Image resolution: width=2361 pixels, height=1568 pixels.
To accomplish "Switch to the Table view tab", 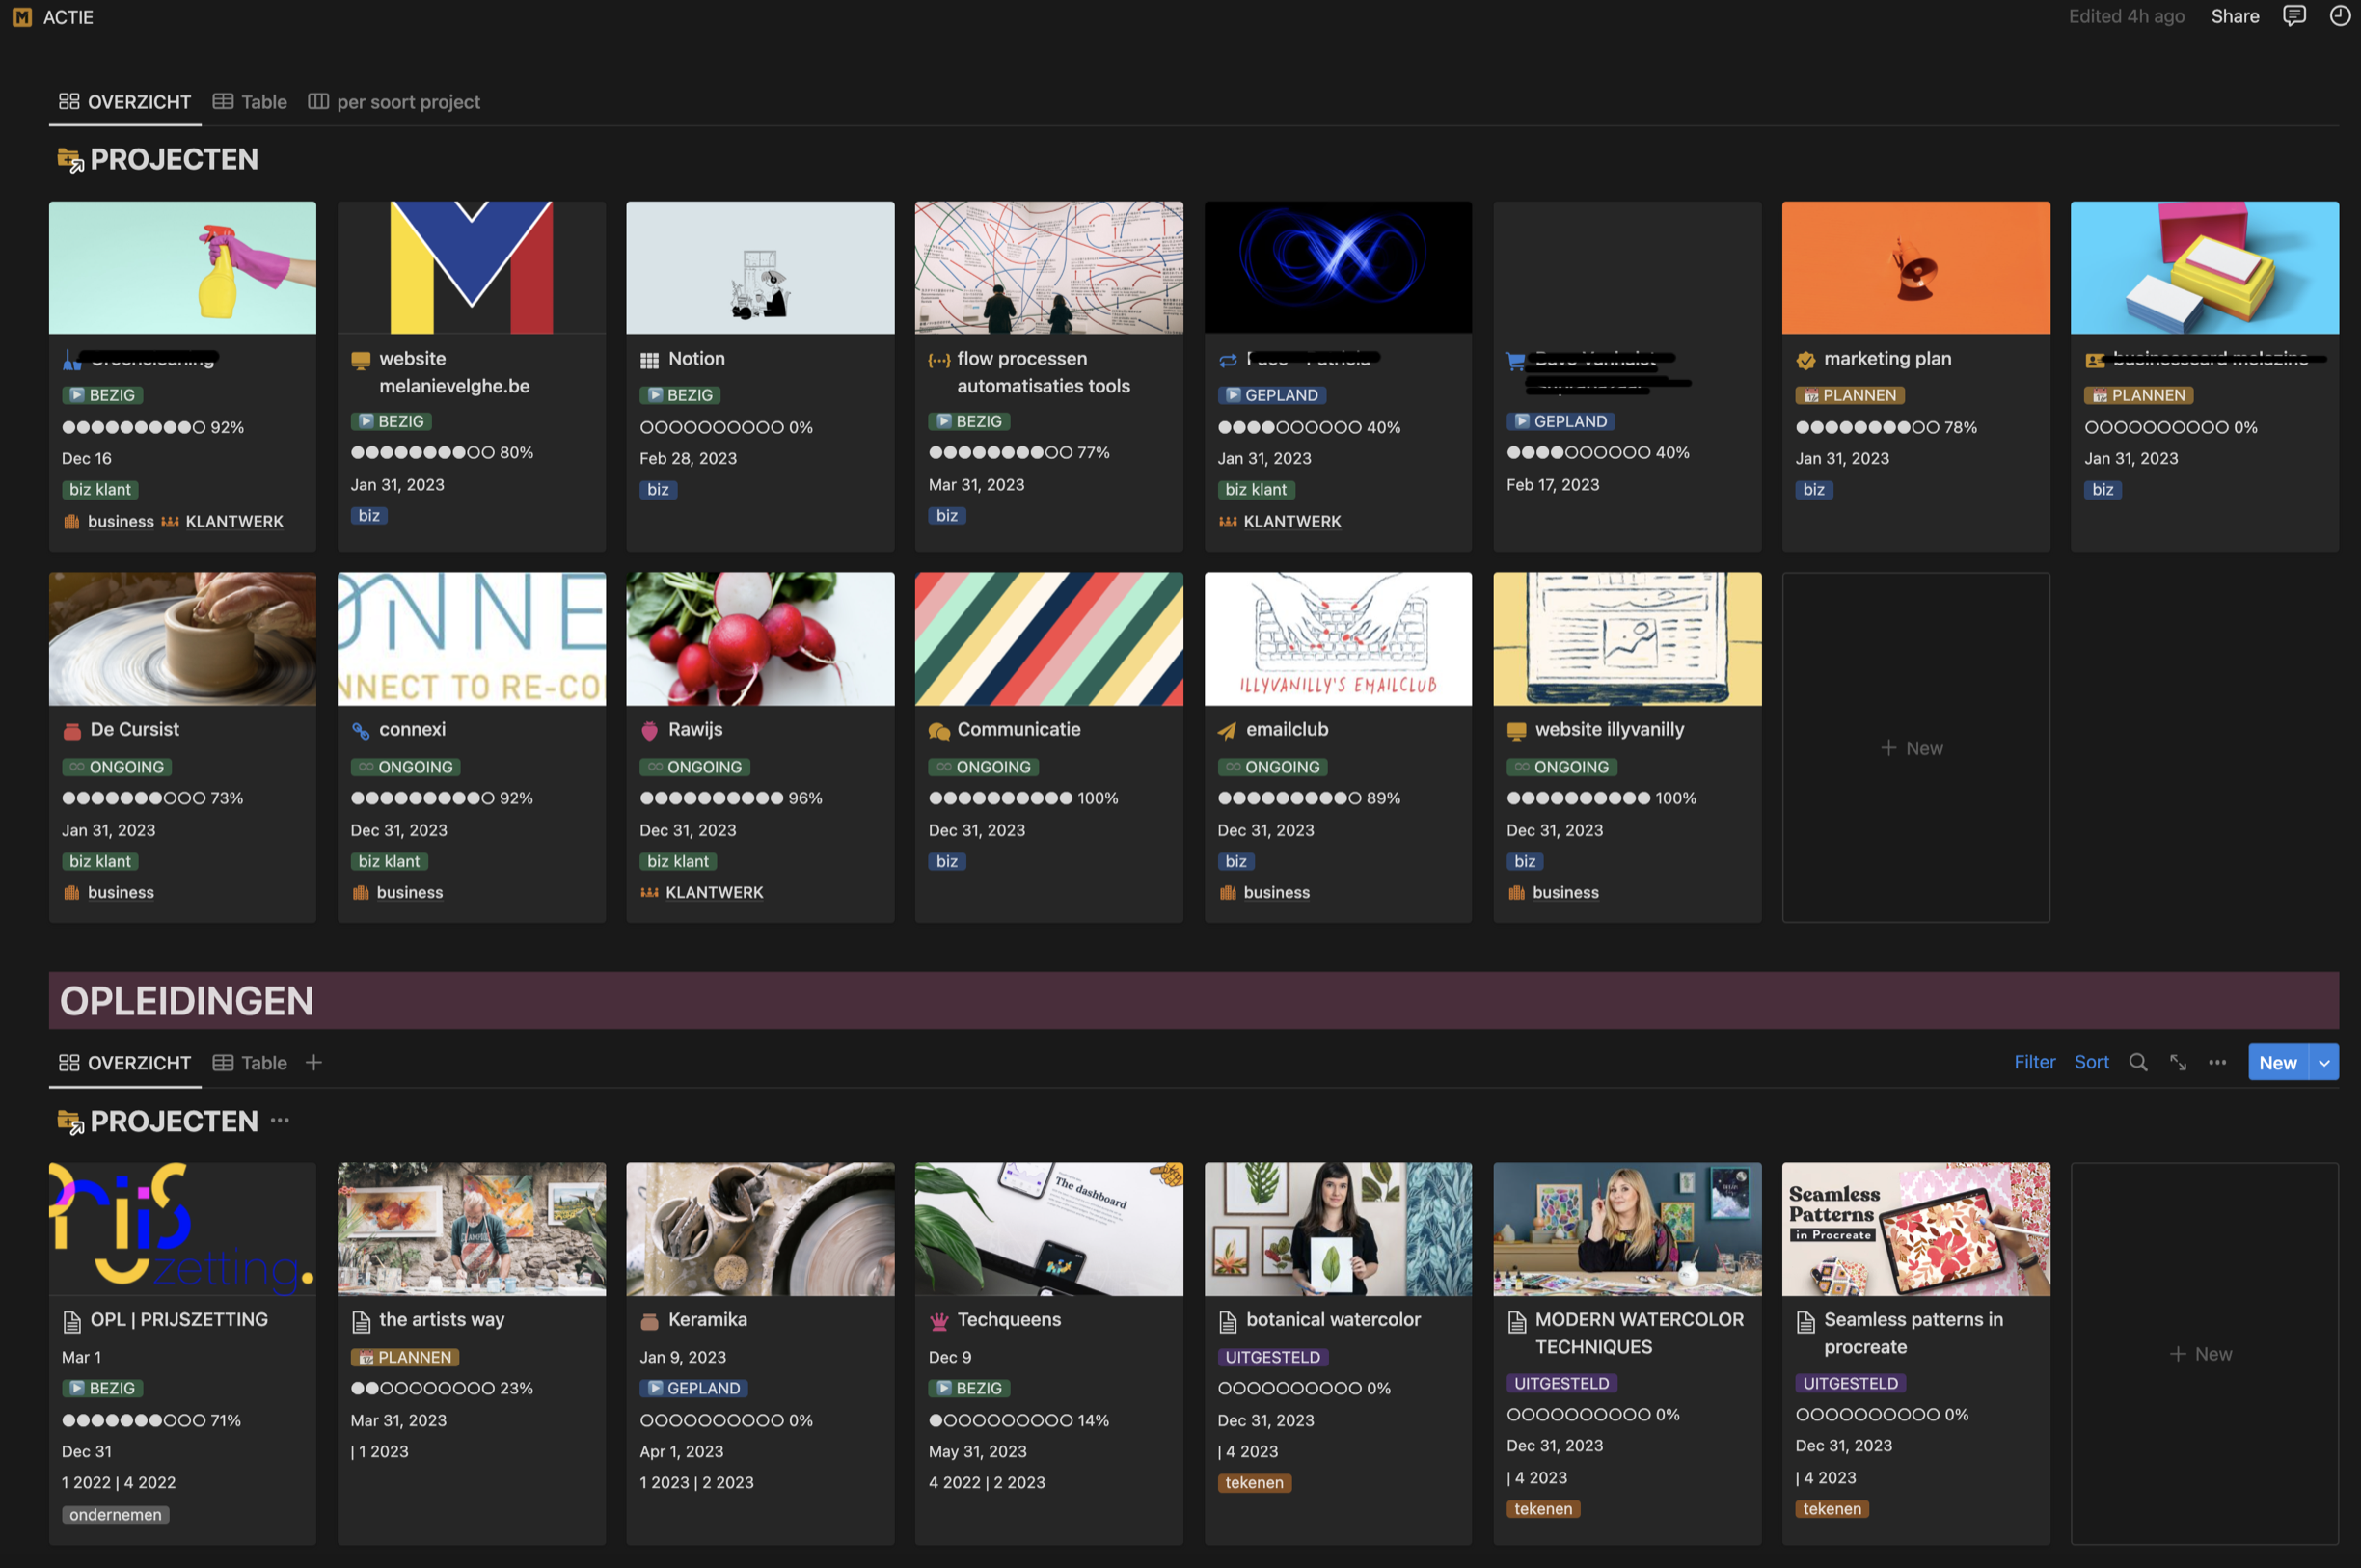I will click(x=249, y=101).
